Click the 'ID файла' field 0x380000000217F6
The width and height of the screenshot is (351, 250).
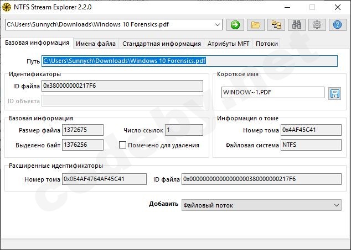(122, 86)
